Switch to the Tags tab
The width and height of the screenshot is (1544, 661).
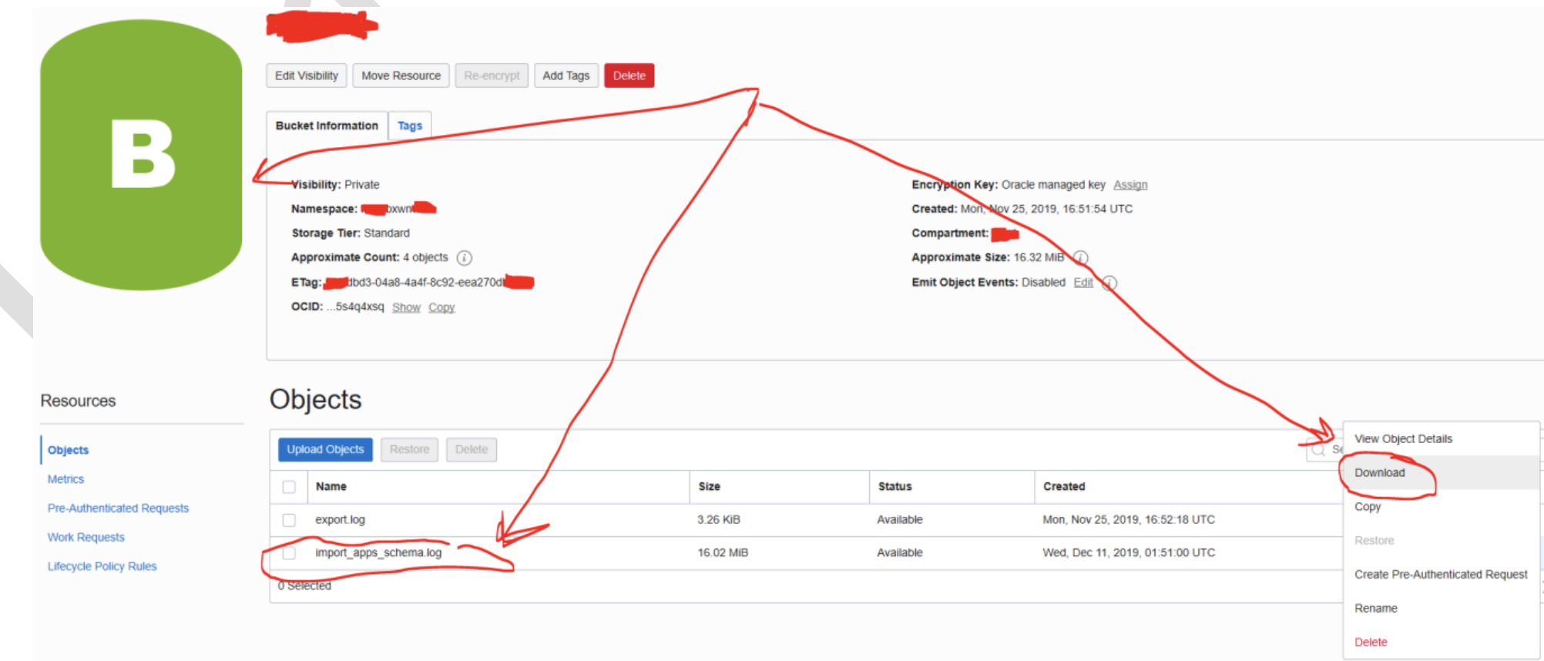tap(409, 126)
